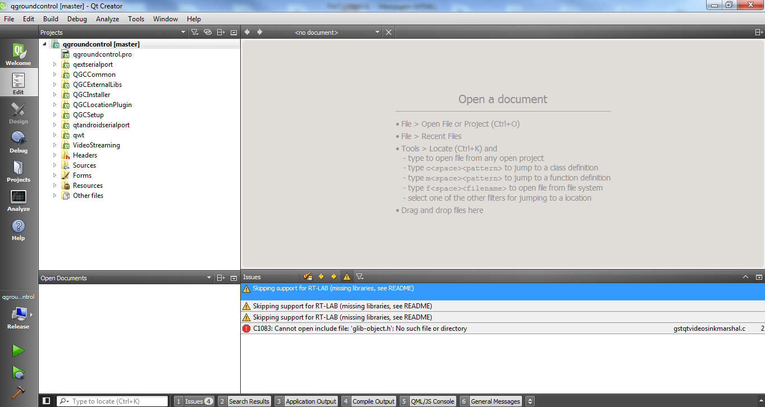The height and width of the screenshot is (407, 765).
Task: Split the Open Documents pane
Action: point(221,278)
